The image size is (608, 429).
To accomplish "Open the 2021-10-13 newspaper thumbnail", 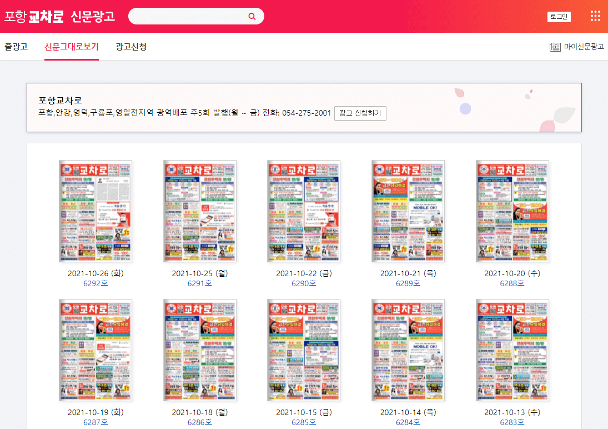I will point(512,350).
